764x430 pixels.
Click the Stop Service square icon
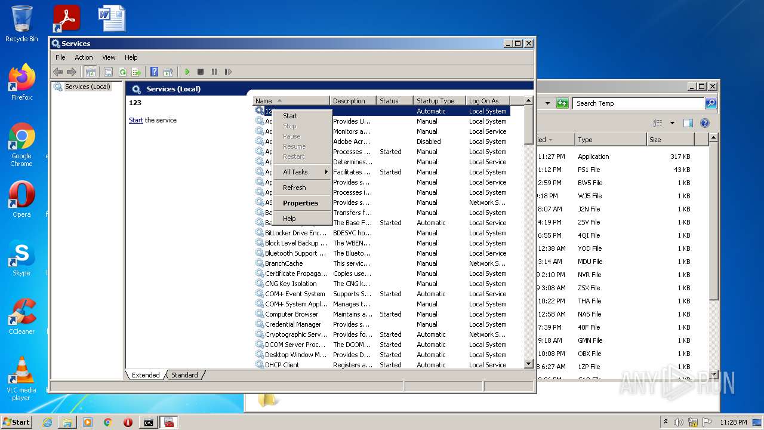[201, 72]
